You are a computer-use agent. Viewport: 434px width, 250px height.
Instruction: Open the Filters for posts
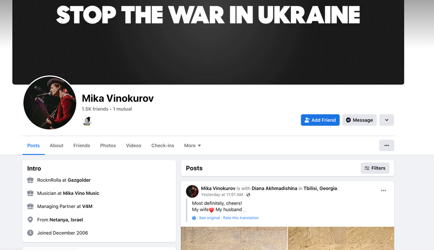click(x=375, y=168)
